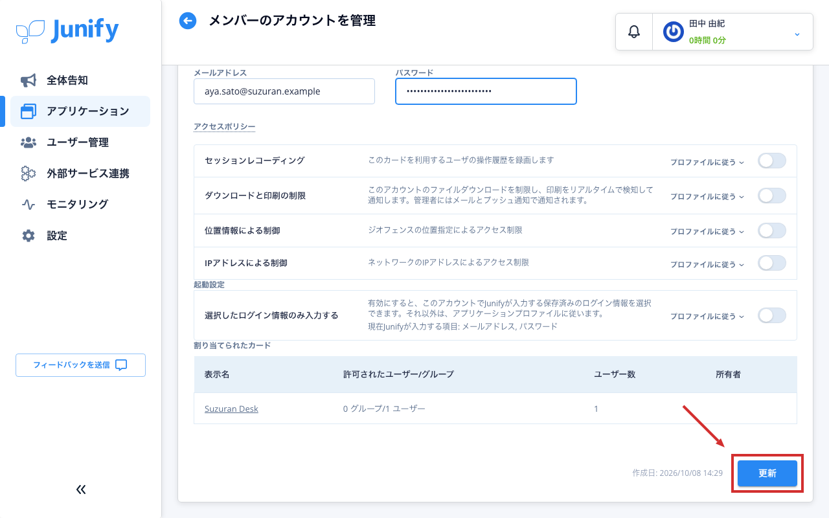Open 外部サービス連携 in the sidebar
The width and height of the screenshot is (829, 518).
pyautogui.click(x=80, y=174)
